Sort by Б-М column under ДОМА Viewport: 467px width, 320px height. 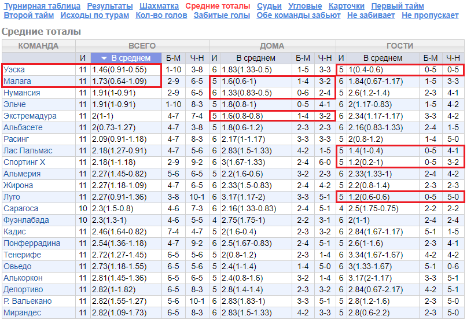coord(303,58)
